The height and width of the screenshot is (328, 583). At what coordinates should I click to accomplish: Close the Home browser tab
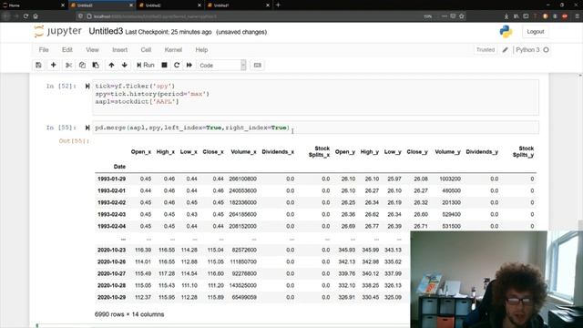pyautogui.click(x=63, y=5)
